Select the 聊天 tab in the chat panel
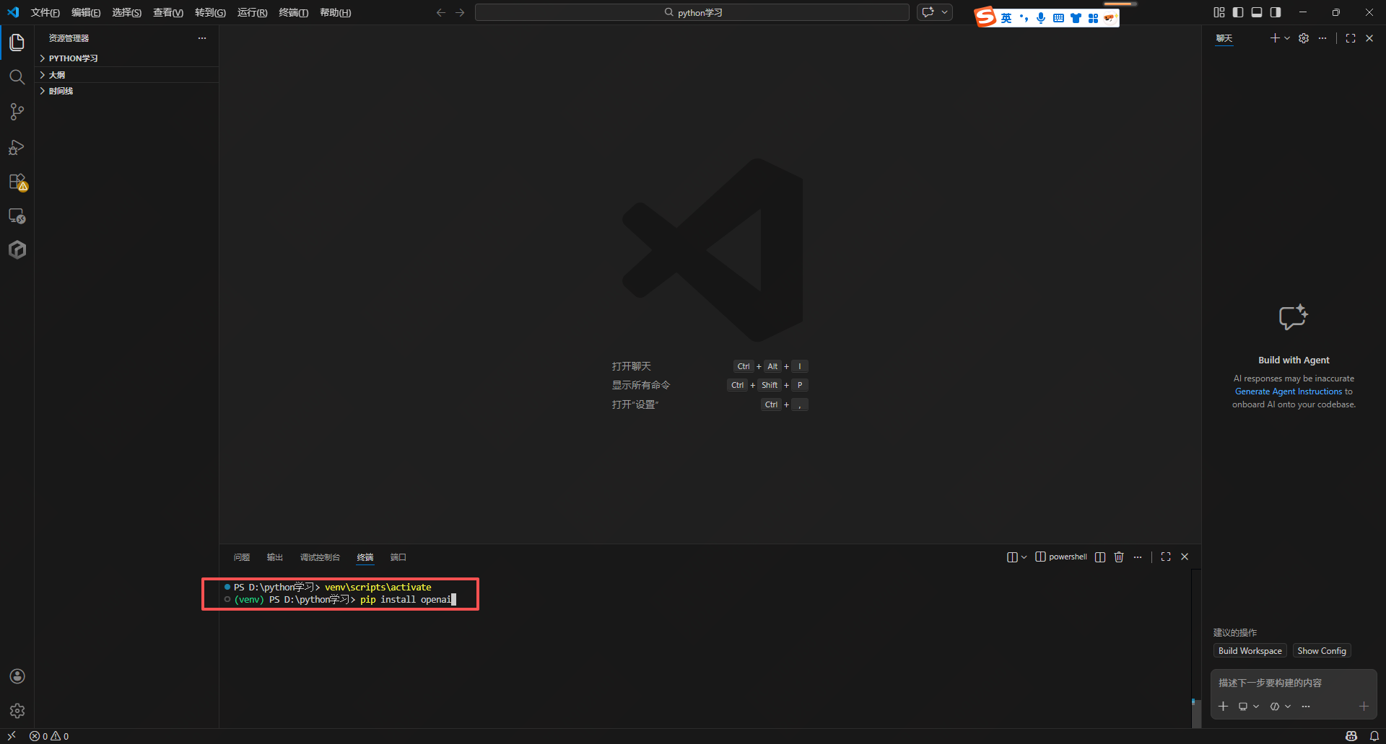Image resolution: width=1386 pixels, height=744 pixels. [x=1224, y=38]
